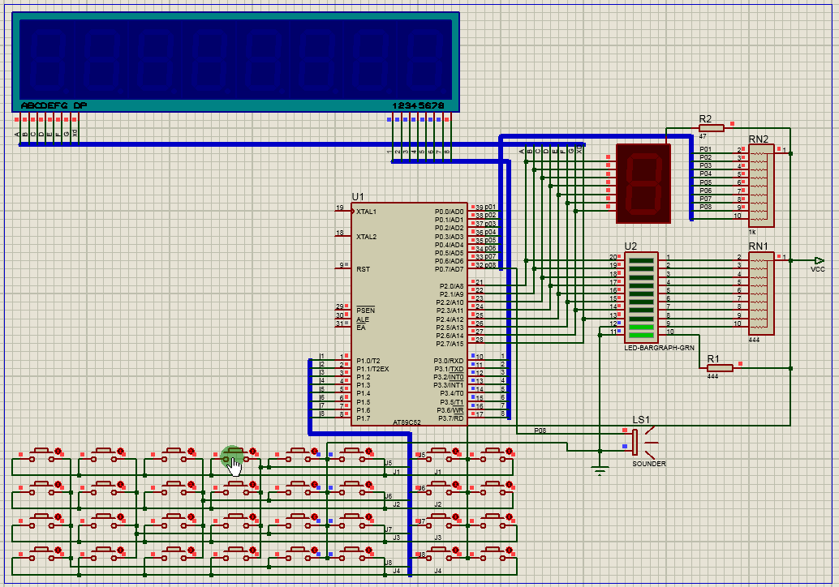
Task: Click the '12345678' digit legend on display
Action: coord(419,105)
